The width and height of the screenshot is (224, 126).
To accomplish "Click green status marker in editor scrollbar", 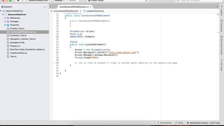I will (x=218, y=14).
